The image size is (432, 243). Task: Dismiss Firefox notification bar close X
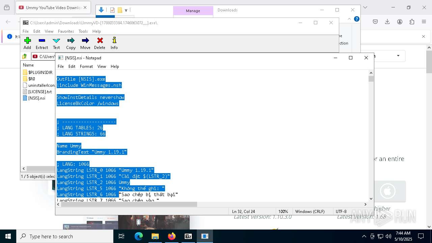pos(424,36)
